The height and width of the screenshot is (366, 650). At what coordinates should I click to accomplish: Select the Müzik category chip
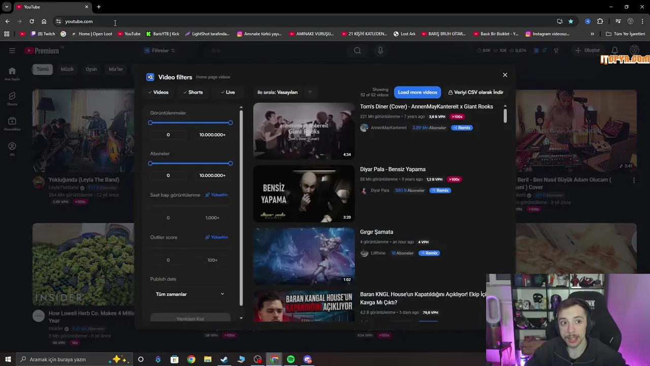tap(67, 69)
